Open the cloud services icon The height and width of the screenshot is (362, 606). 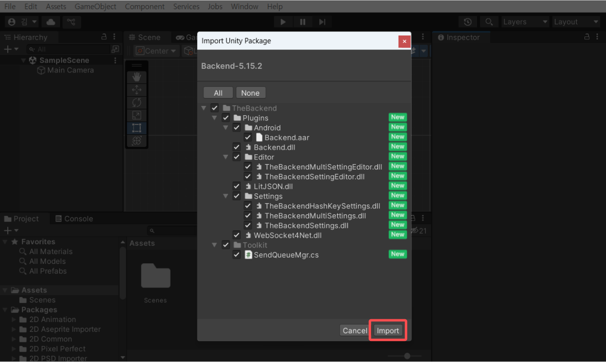click(51, 22)
